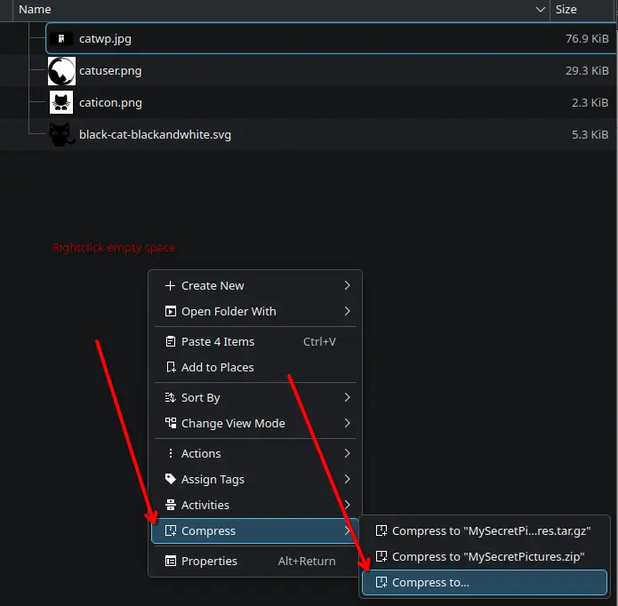Click the catwp.jpg file thumbnail icon
The width and height of the screenshot is (618, 606).
tap(61, 39)
